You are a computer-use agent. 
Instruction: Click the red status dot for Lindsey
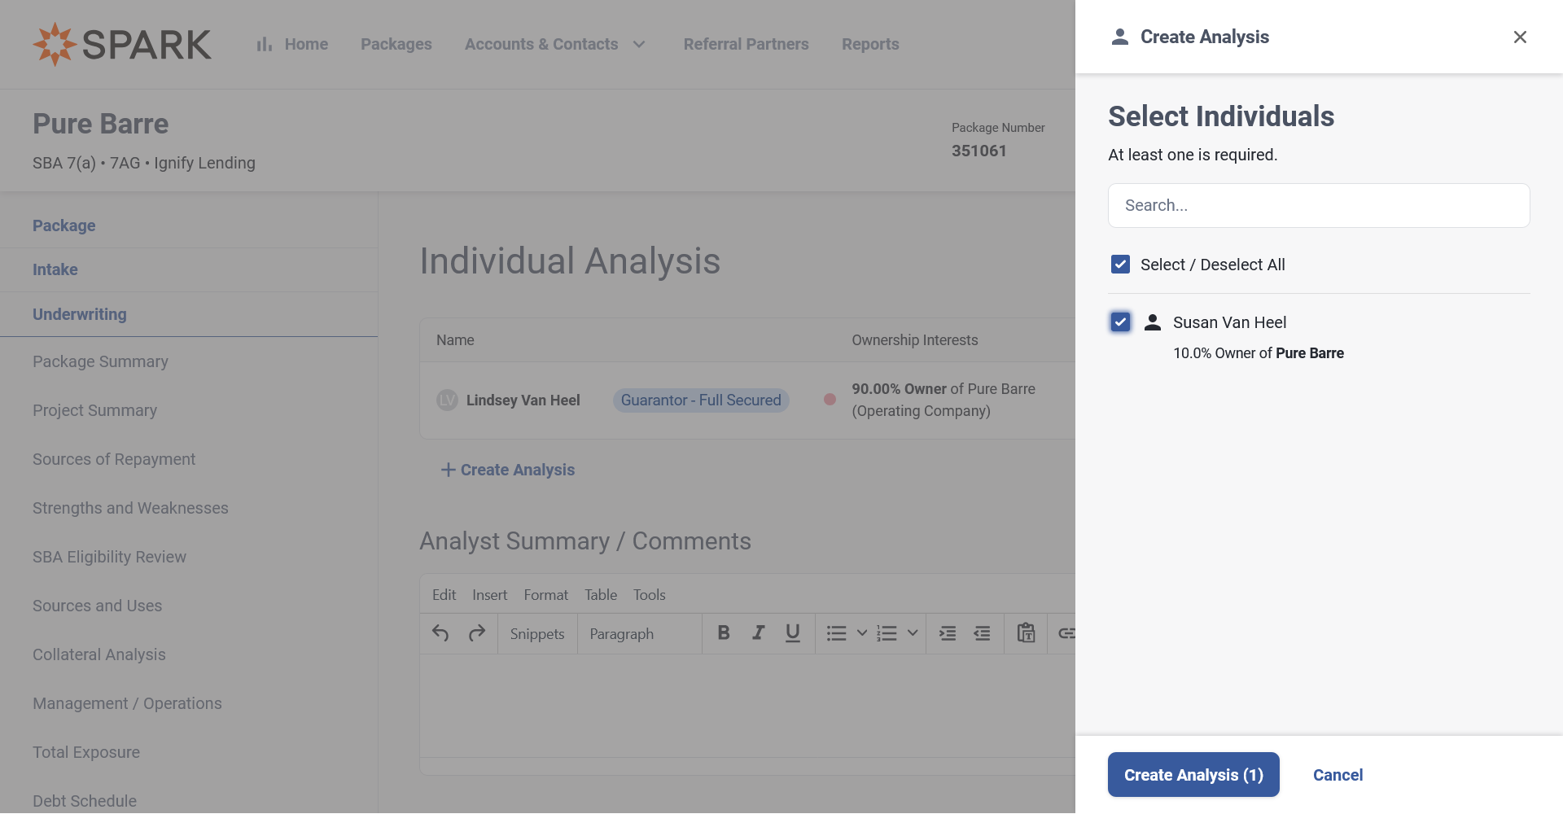coord(830,400)
